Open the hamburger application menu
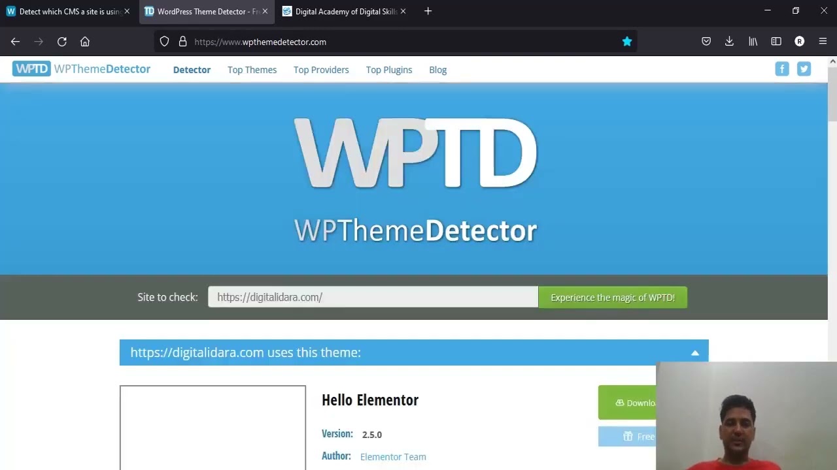This screenshot has width=837, height=470. point(823,42)
